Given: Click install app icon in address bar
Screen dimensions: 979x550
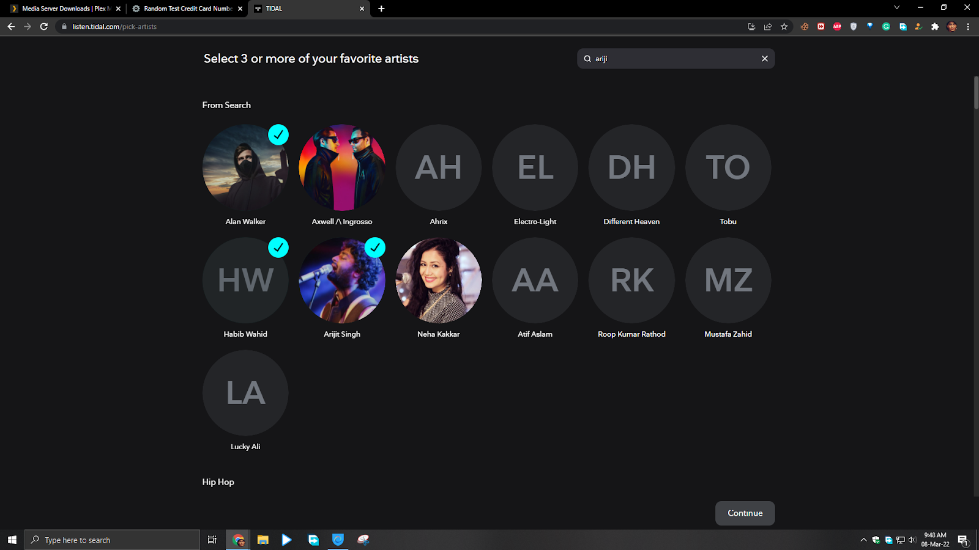Looking at the screenshot, I should 751,26.
